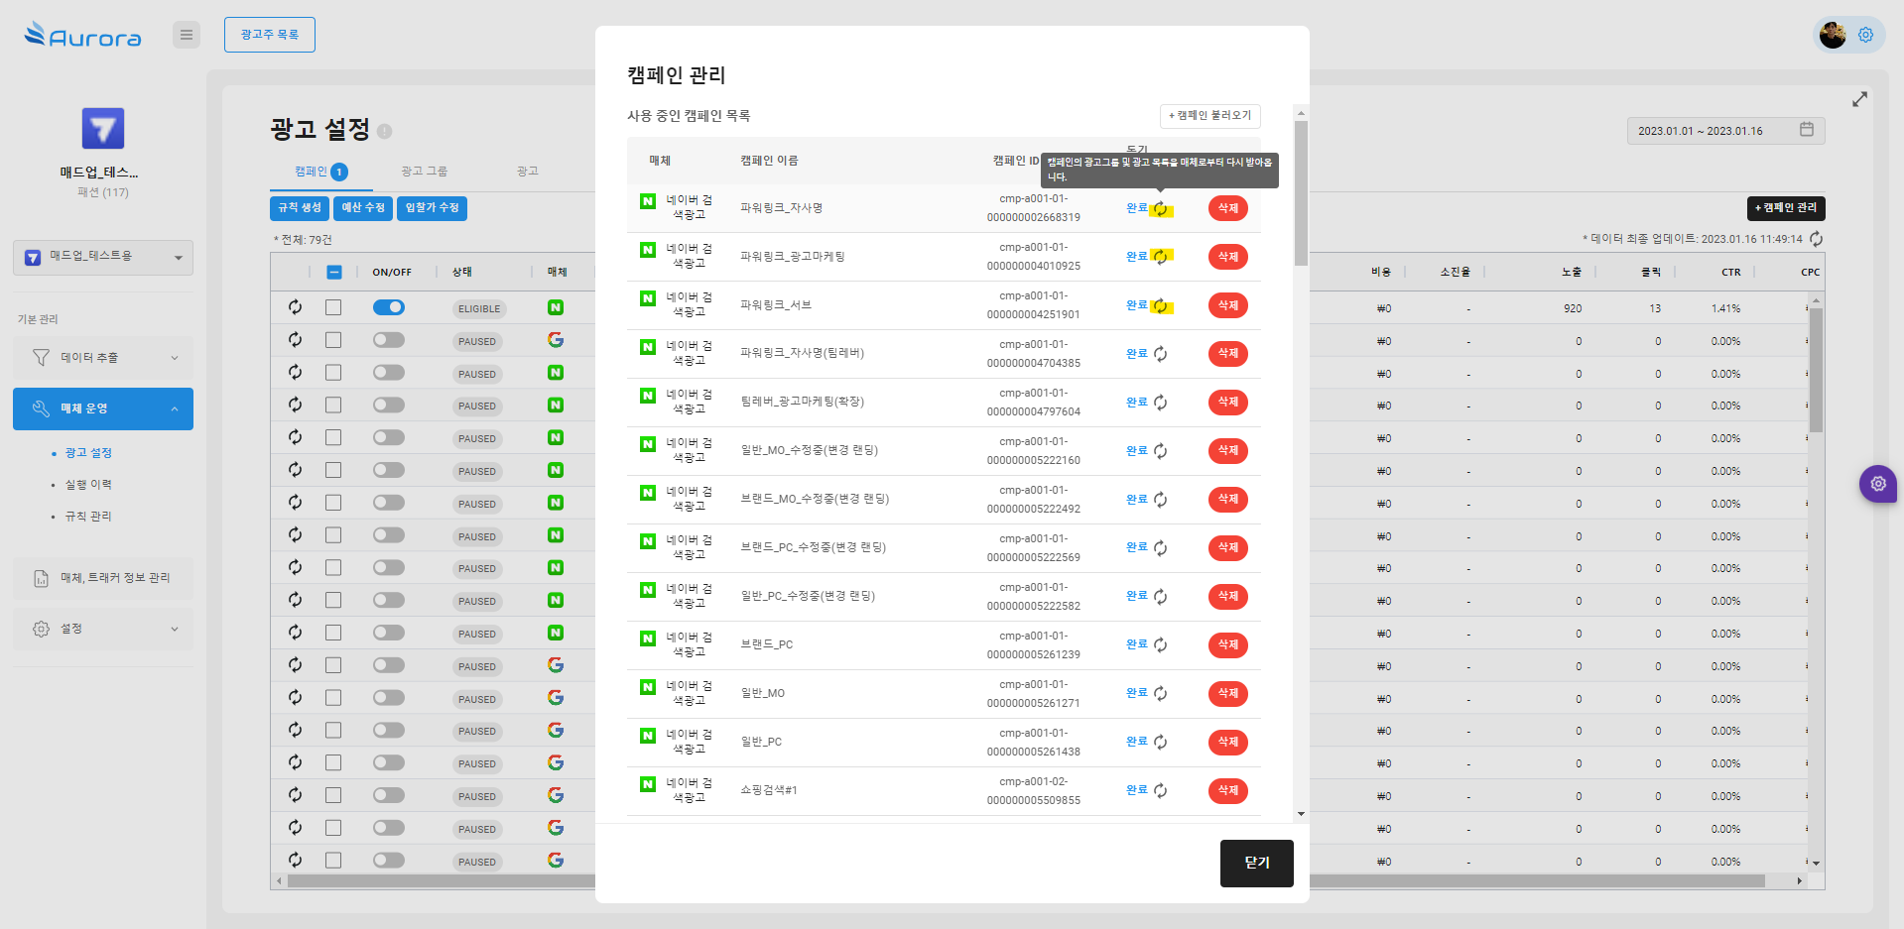
Task: Turn off the ELIGIBLE campaign toggle
Action: (388, 307)
